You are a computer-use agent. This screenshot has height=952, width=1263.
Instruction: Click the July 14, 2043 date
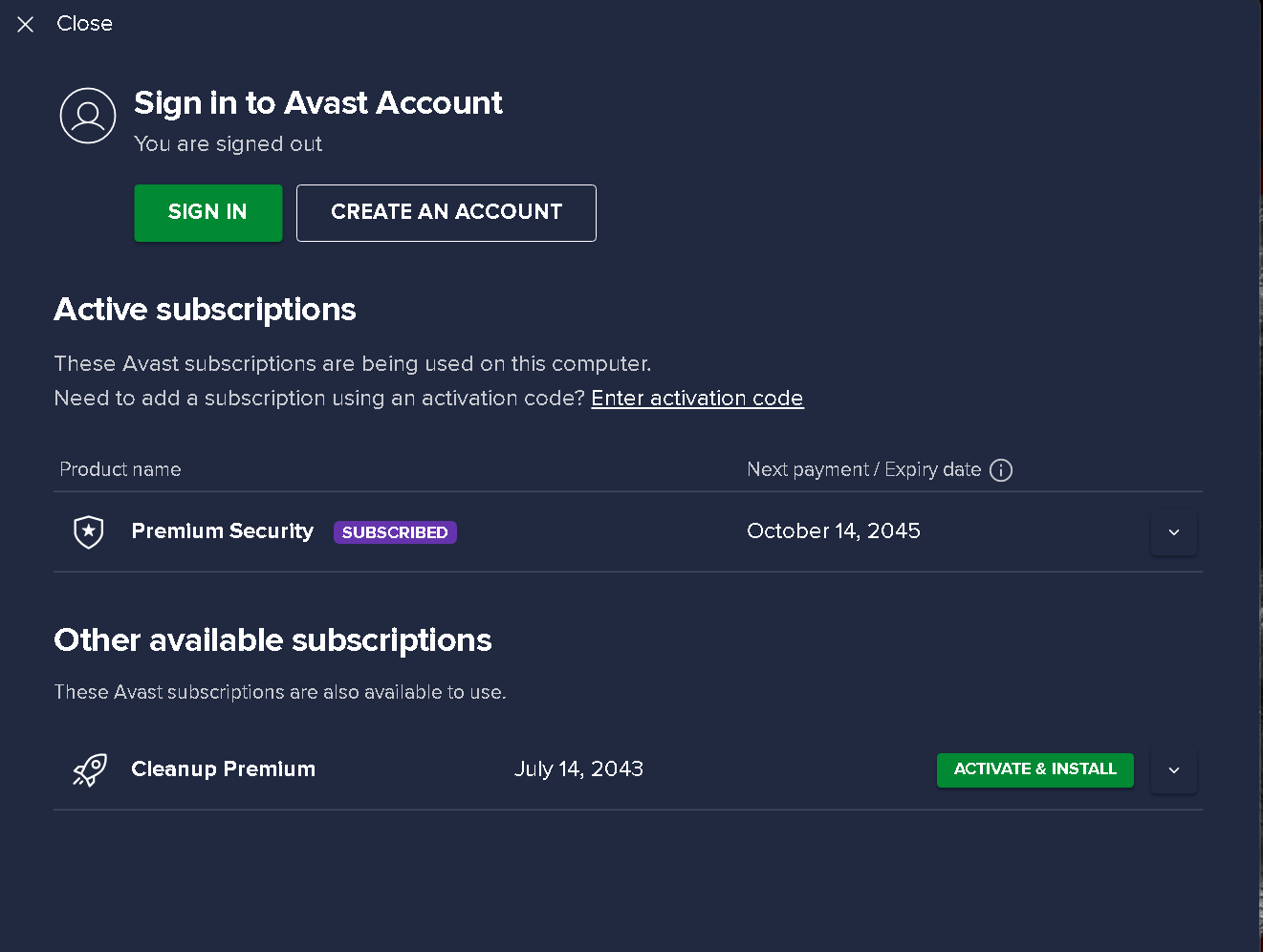tap(578, 768)
